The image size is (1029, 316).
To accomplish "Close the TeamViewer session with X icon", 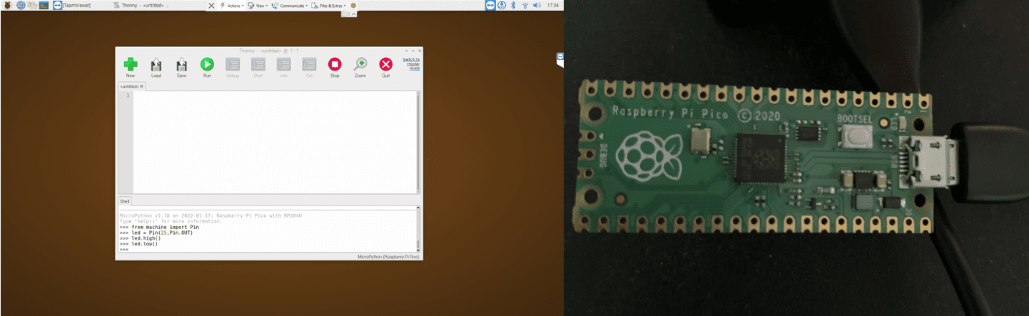I will (211, 5).
